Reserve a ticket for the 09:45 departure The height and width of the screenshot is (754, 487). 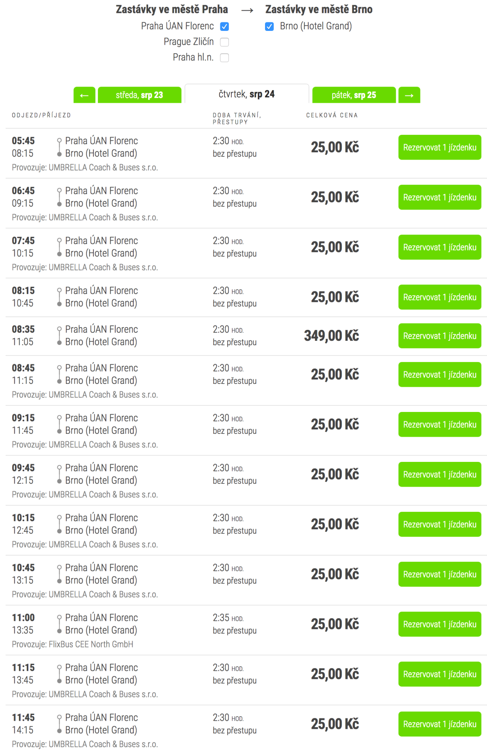coord(440,474)
